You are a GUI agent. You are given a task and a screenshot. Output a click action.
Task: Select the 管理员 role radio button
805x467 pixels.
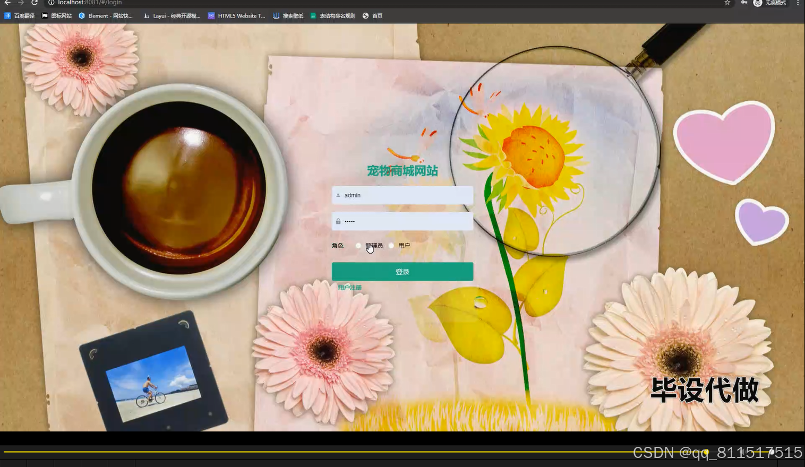pyautogui.click(x=359, y=246)
